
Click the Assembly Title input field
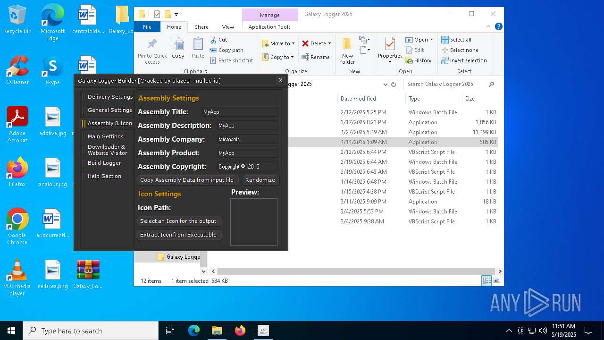click(x=240, y=112)
